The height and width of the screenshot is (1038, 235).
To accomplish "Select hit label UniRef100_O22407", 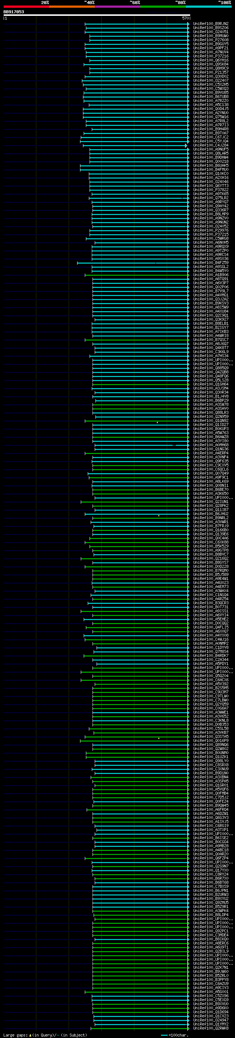I will tap(211, 81).
